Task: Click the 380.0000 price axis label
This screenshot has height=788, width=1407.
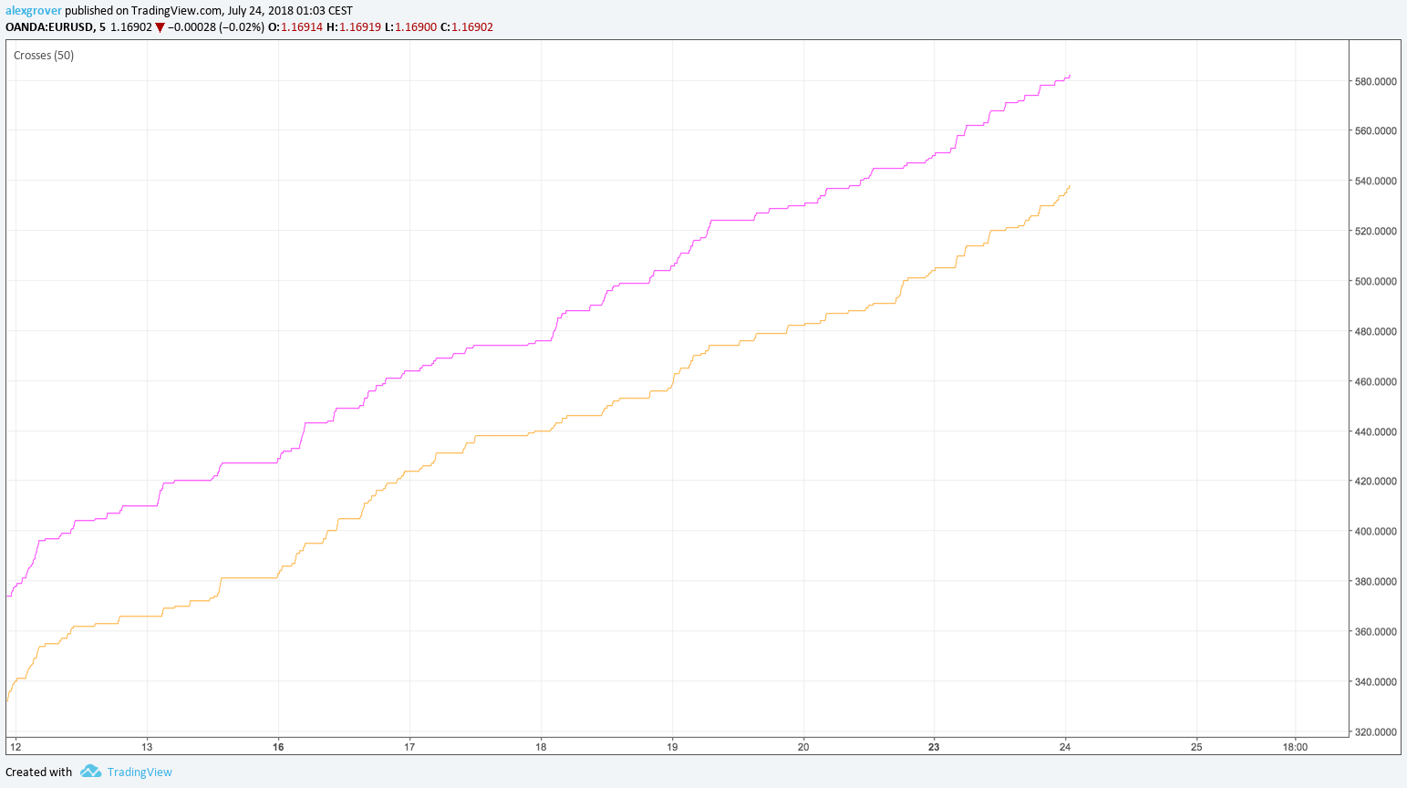Action: pyautogui.click(x=1376, y=582)
